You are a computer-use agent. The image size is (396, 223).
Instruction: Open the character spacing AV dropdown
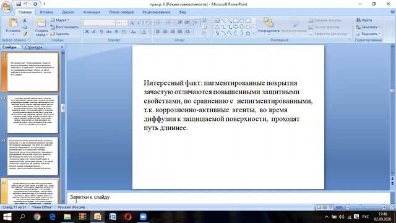(124, 32)
